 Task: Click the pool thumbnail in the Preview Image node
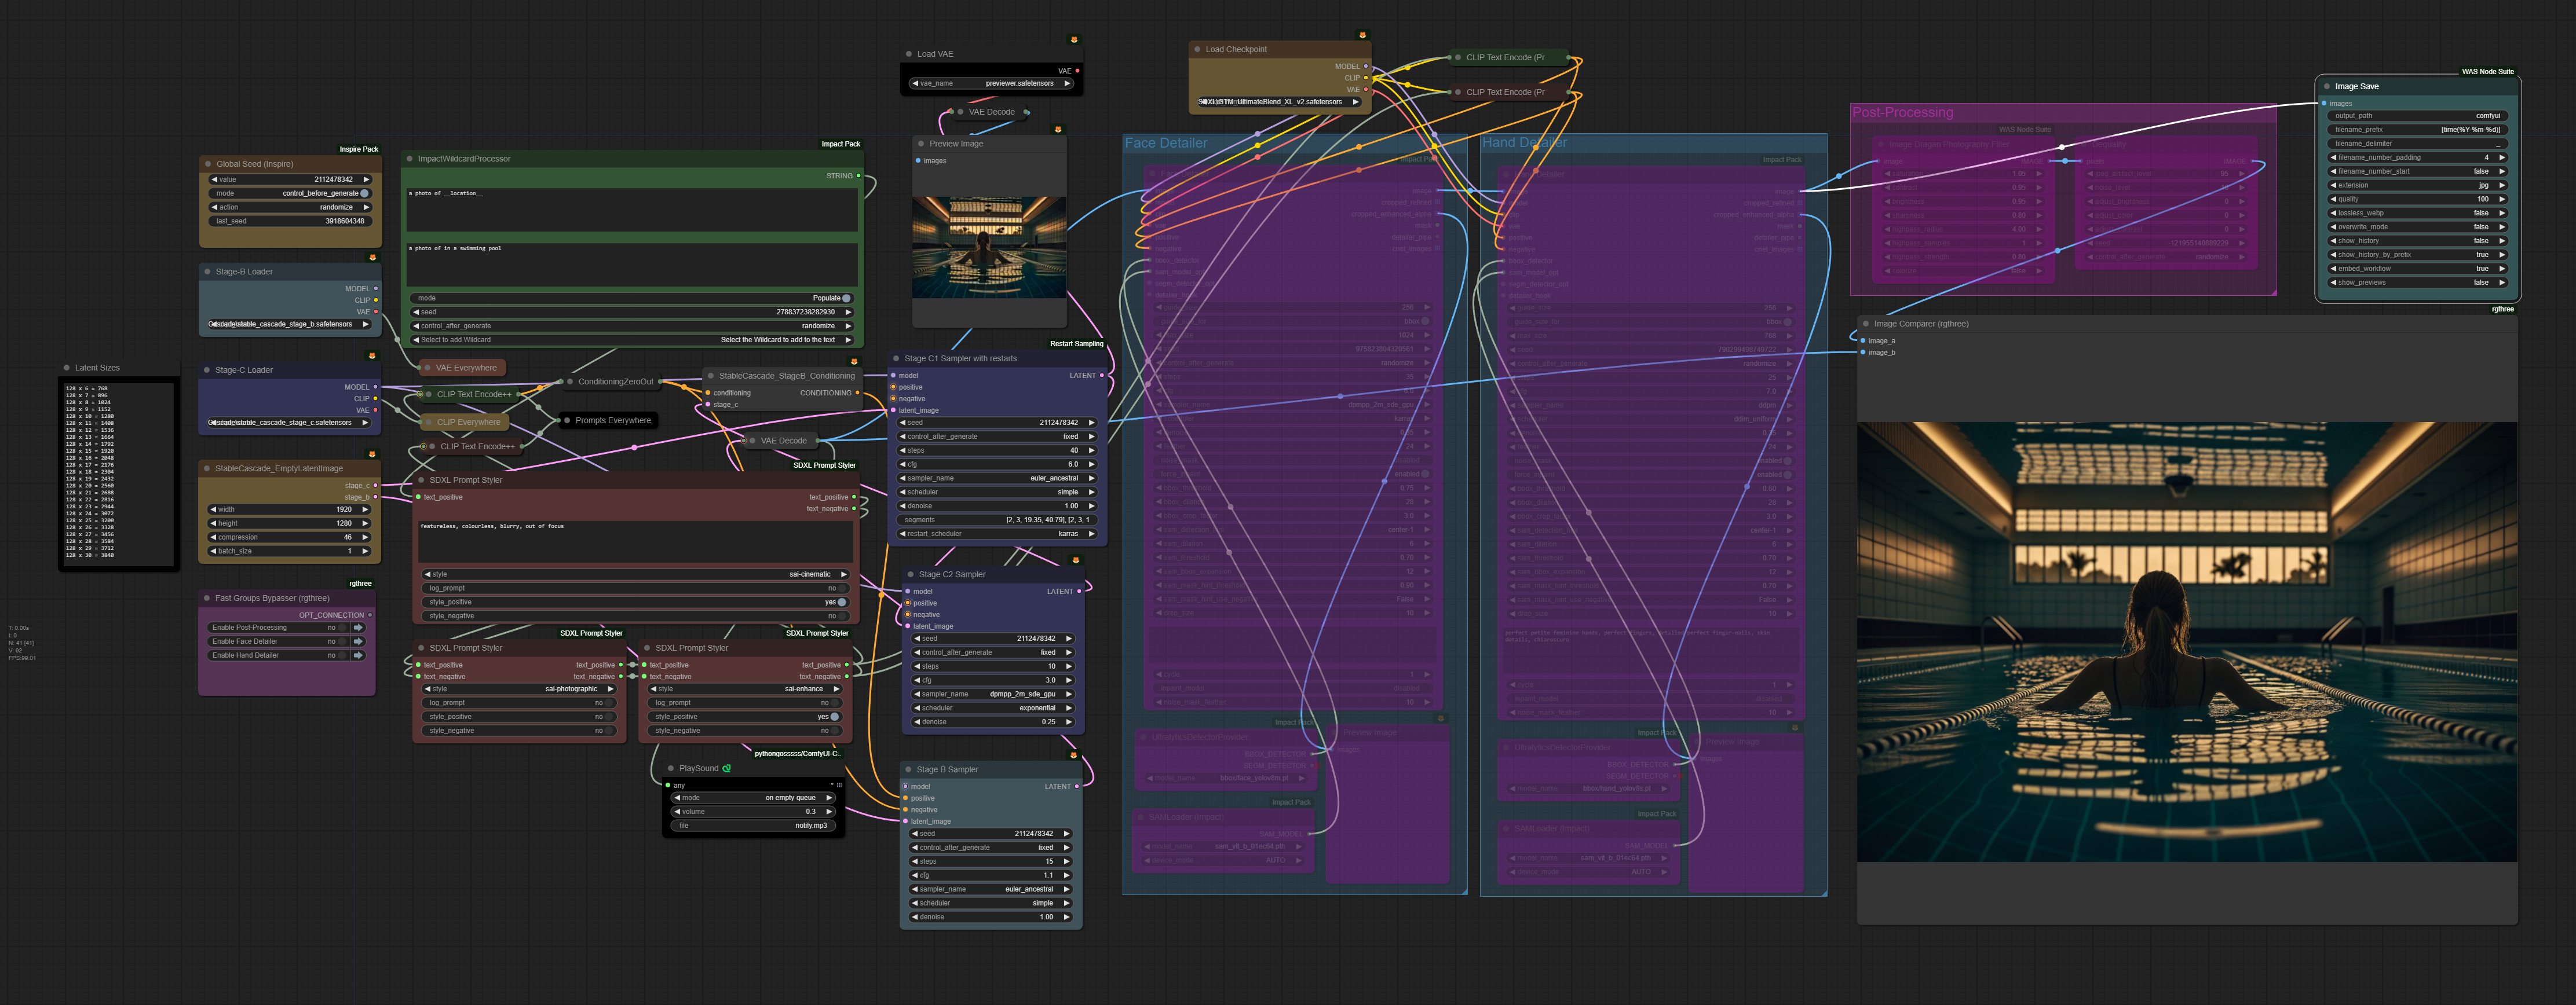coord(989,247)
